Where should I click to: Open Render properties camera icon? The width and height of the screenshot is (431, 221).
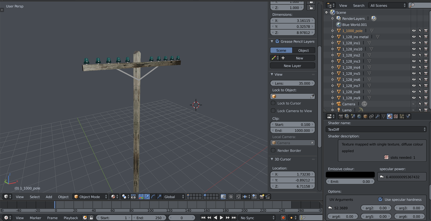[341, 117]
